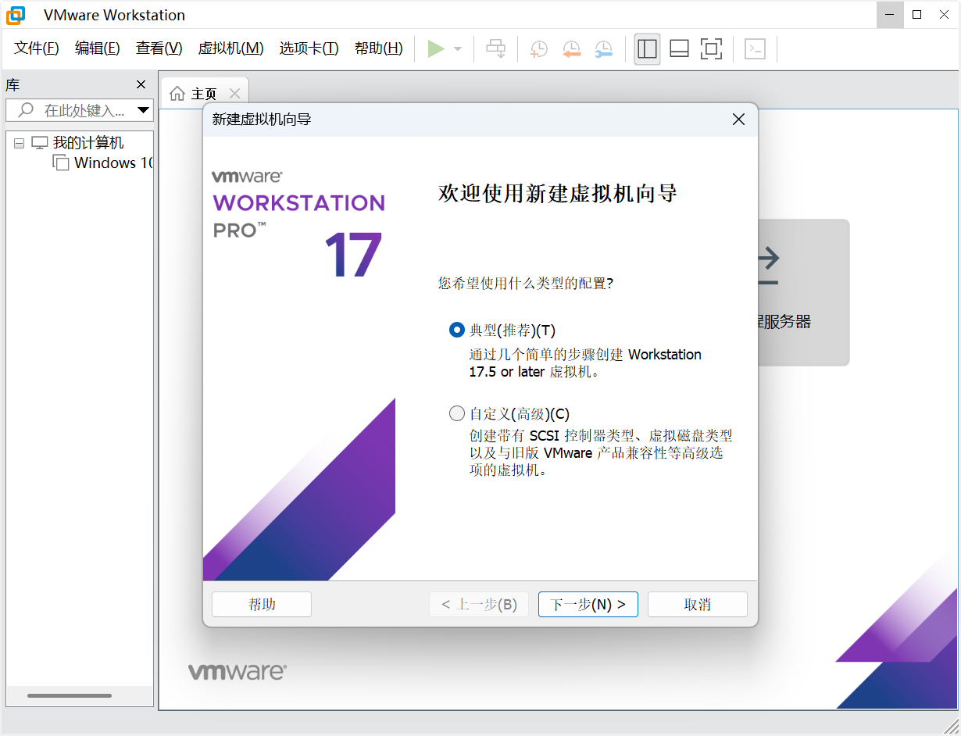
Task: Open the power options dropdown arrow beside play
Action: [458, 49]
